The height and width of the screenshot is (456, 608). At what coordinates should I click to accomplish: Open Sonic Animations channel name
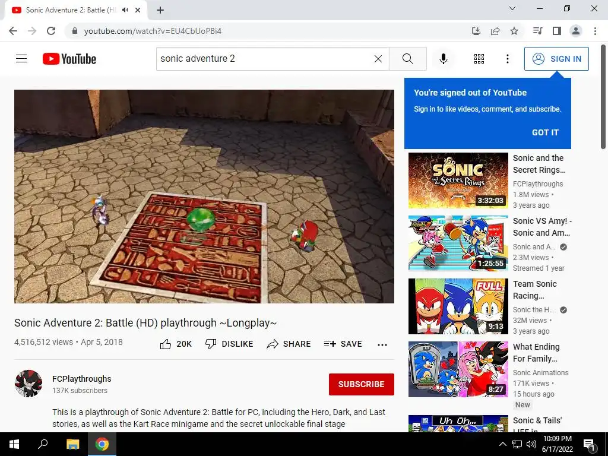click(x=540, y=373)
